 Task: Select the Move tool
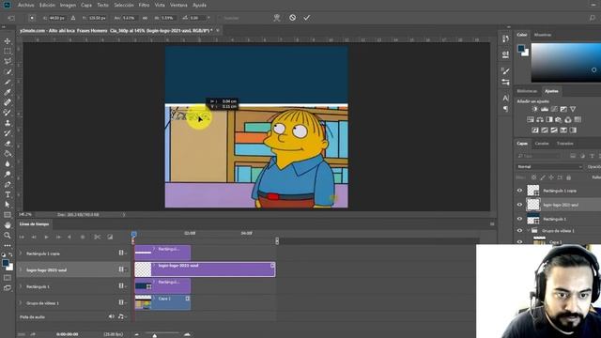click(8, 41)
